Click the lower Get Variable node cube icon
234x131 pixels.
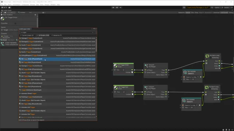pos(184,100)
